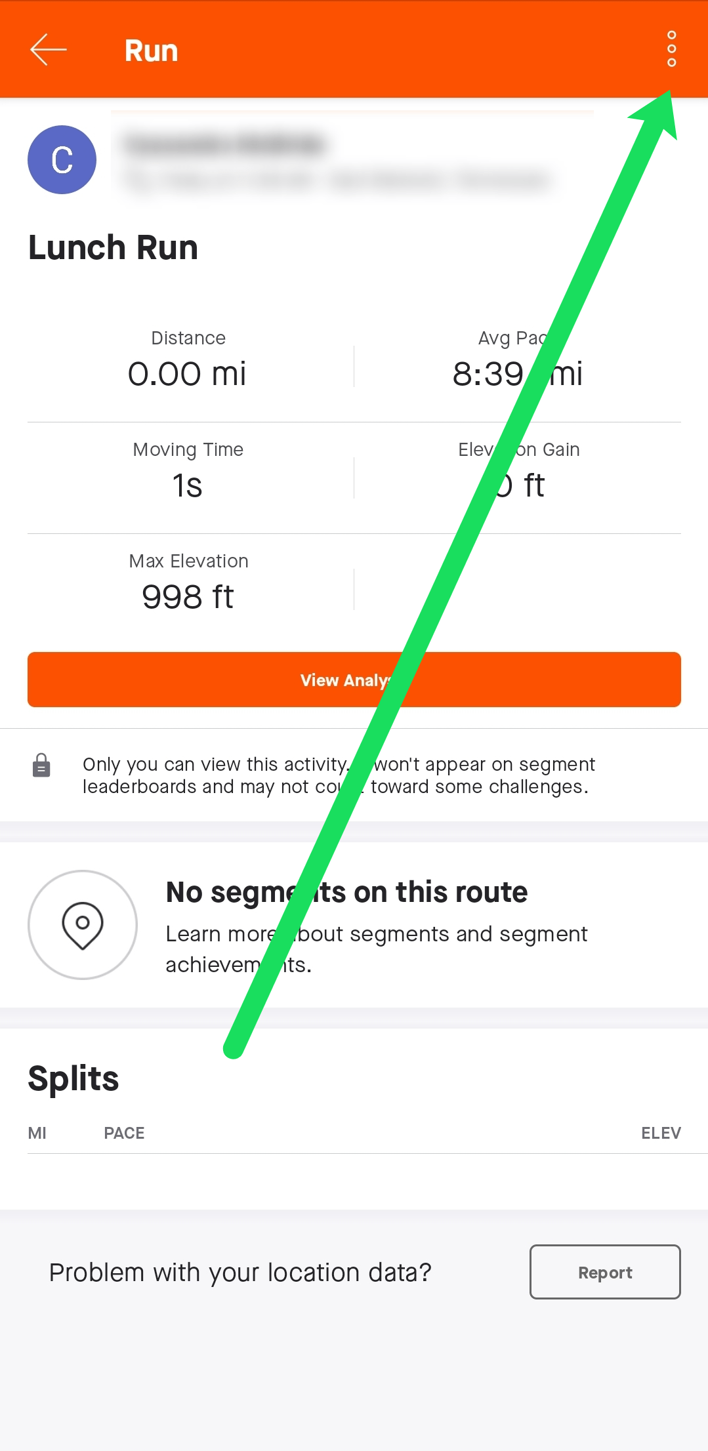Click the PACE column header
Screen dimensions: 708x1451
[x=125, y=1132]
